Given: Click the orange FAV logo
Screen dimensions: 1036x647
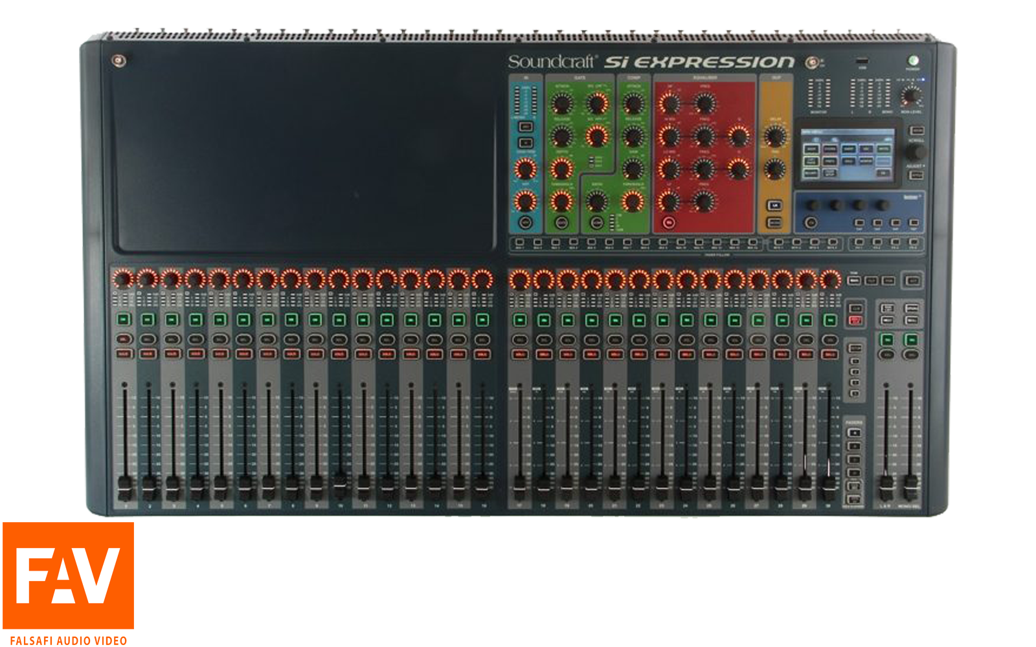Looking at the screenshot, I should point(68,575).
